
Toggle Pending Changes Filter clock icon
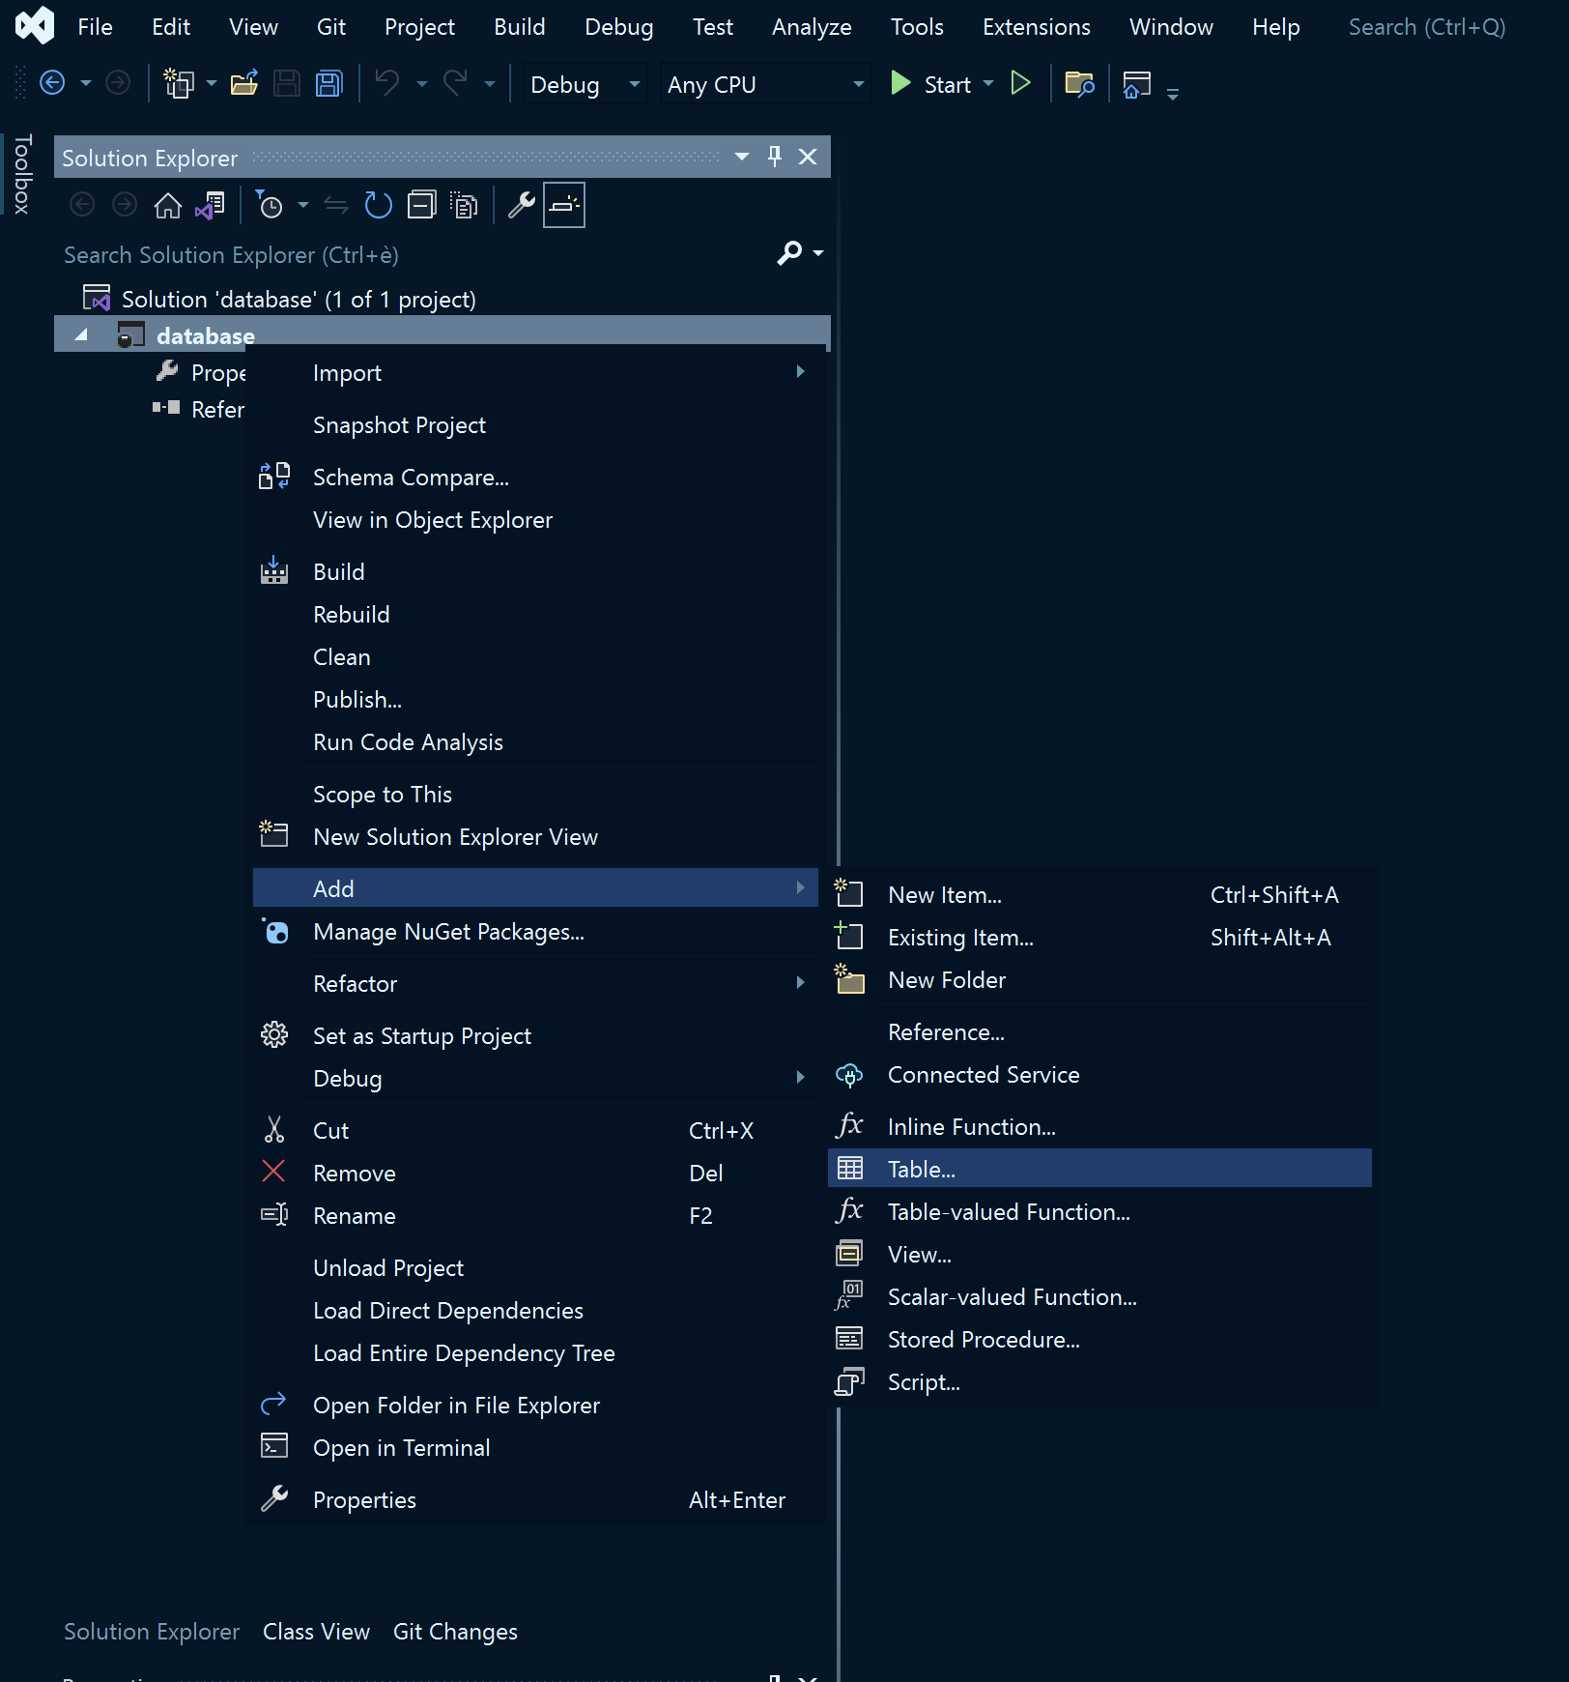(270, 206)
